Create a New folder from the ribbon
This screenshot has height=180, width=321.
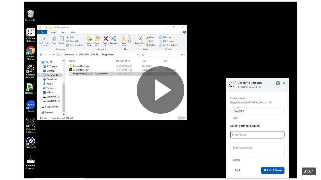(124, 41)
